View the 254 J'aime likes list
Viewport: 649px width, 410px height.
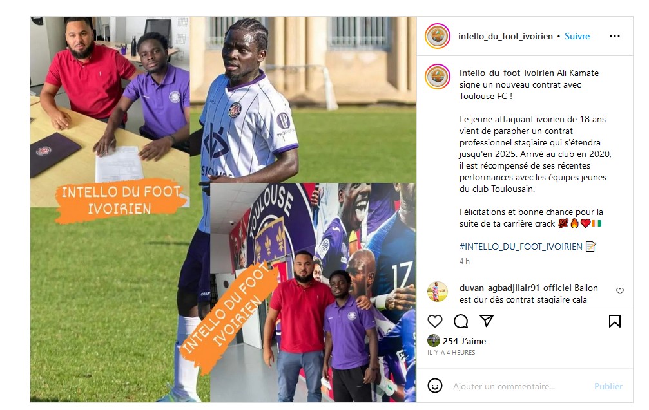(464, 341)
